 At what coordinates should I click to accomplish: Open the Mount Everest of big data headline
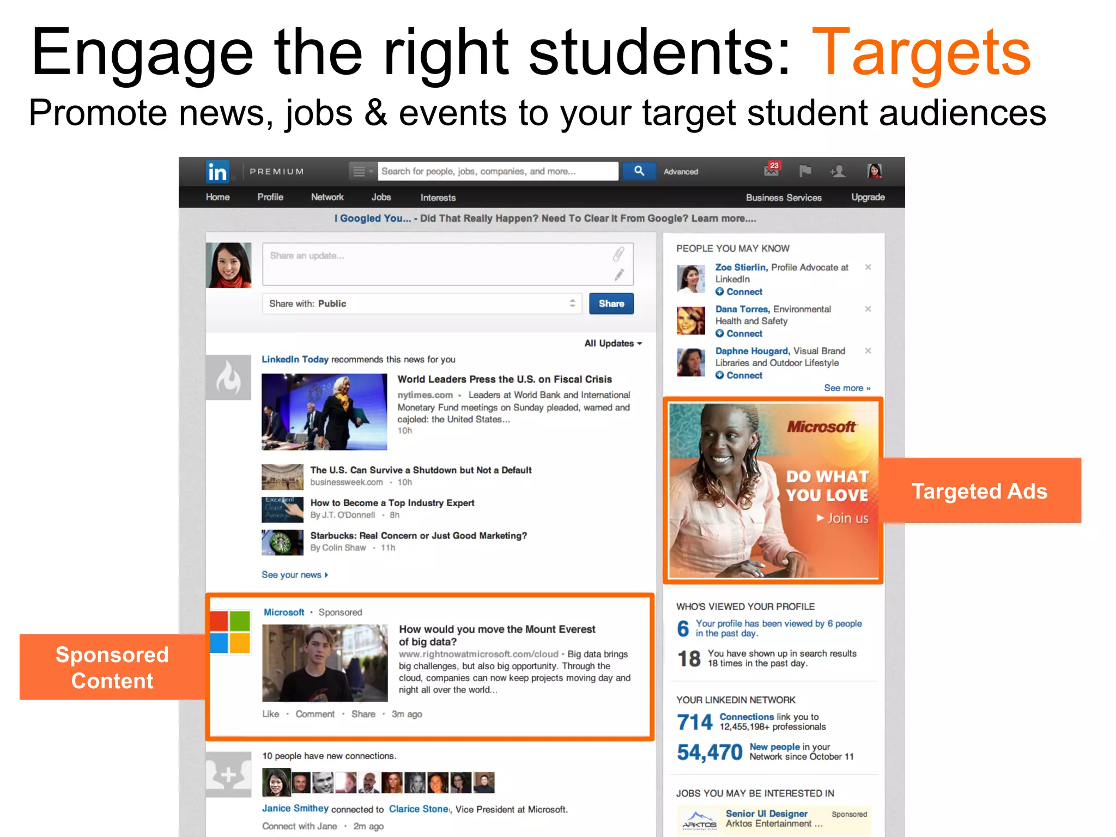pyautogui.click(x=497, y=635)
